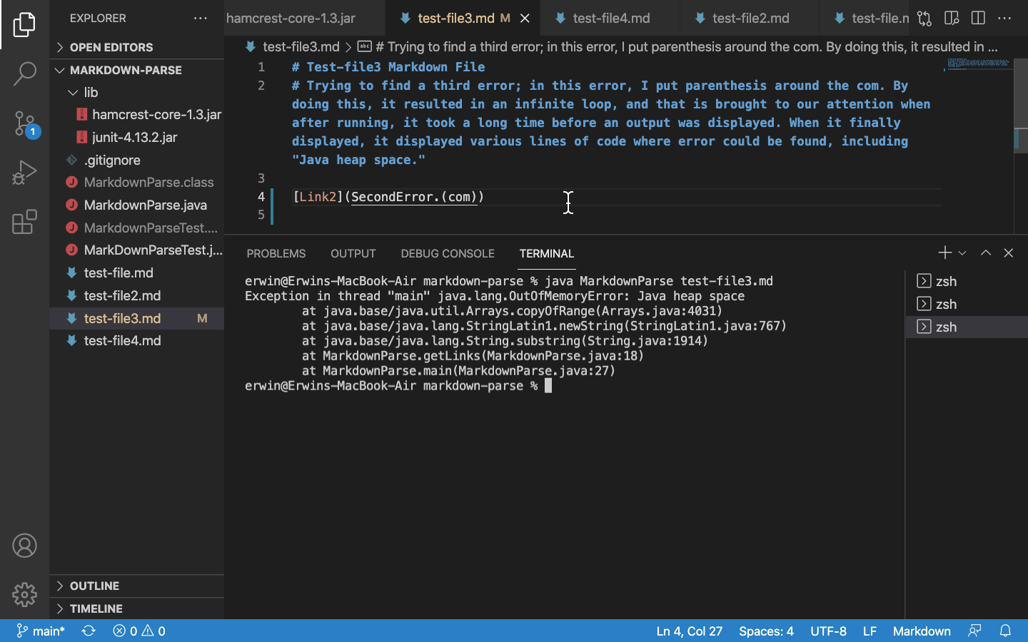Change file encoding UTF-8
The image size is (1028, 642).
(x=828, y=631)
